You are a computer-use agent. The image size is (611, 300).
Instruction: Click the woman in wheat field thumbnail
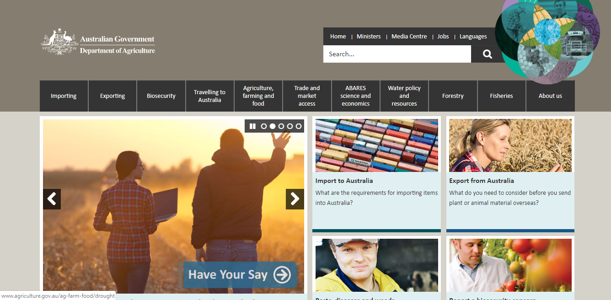[510, 145]
